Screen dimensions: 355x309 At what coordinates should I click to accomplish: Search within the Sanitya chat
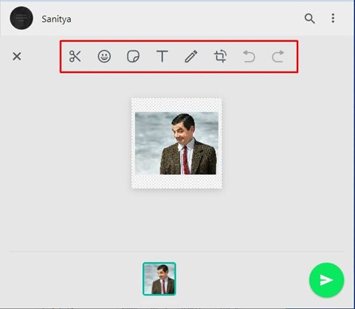click(x=310, y=18)
